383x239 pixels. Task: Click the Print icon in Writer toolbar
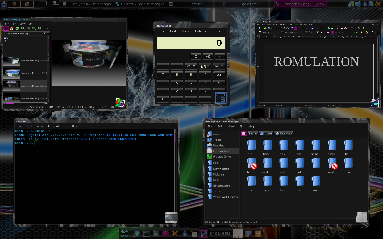(284, 28)
